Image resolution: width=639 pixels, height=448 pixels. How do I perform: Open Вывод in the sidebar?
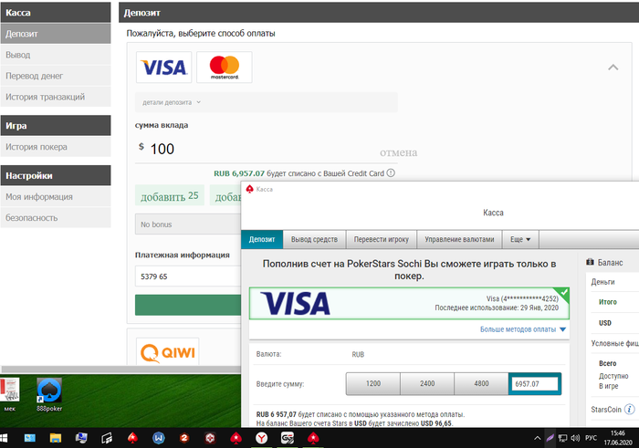pyautogui.click(x=56, y=55)
